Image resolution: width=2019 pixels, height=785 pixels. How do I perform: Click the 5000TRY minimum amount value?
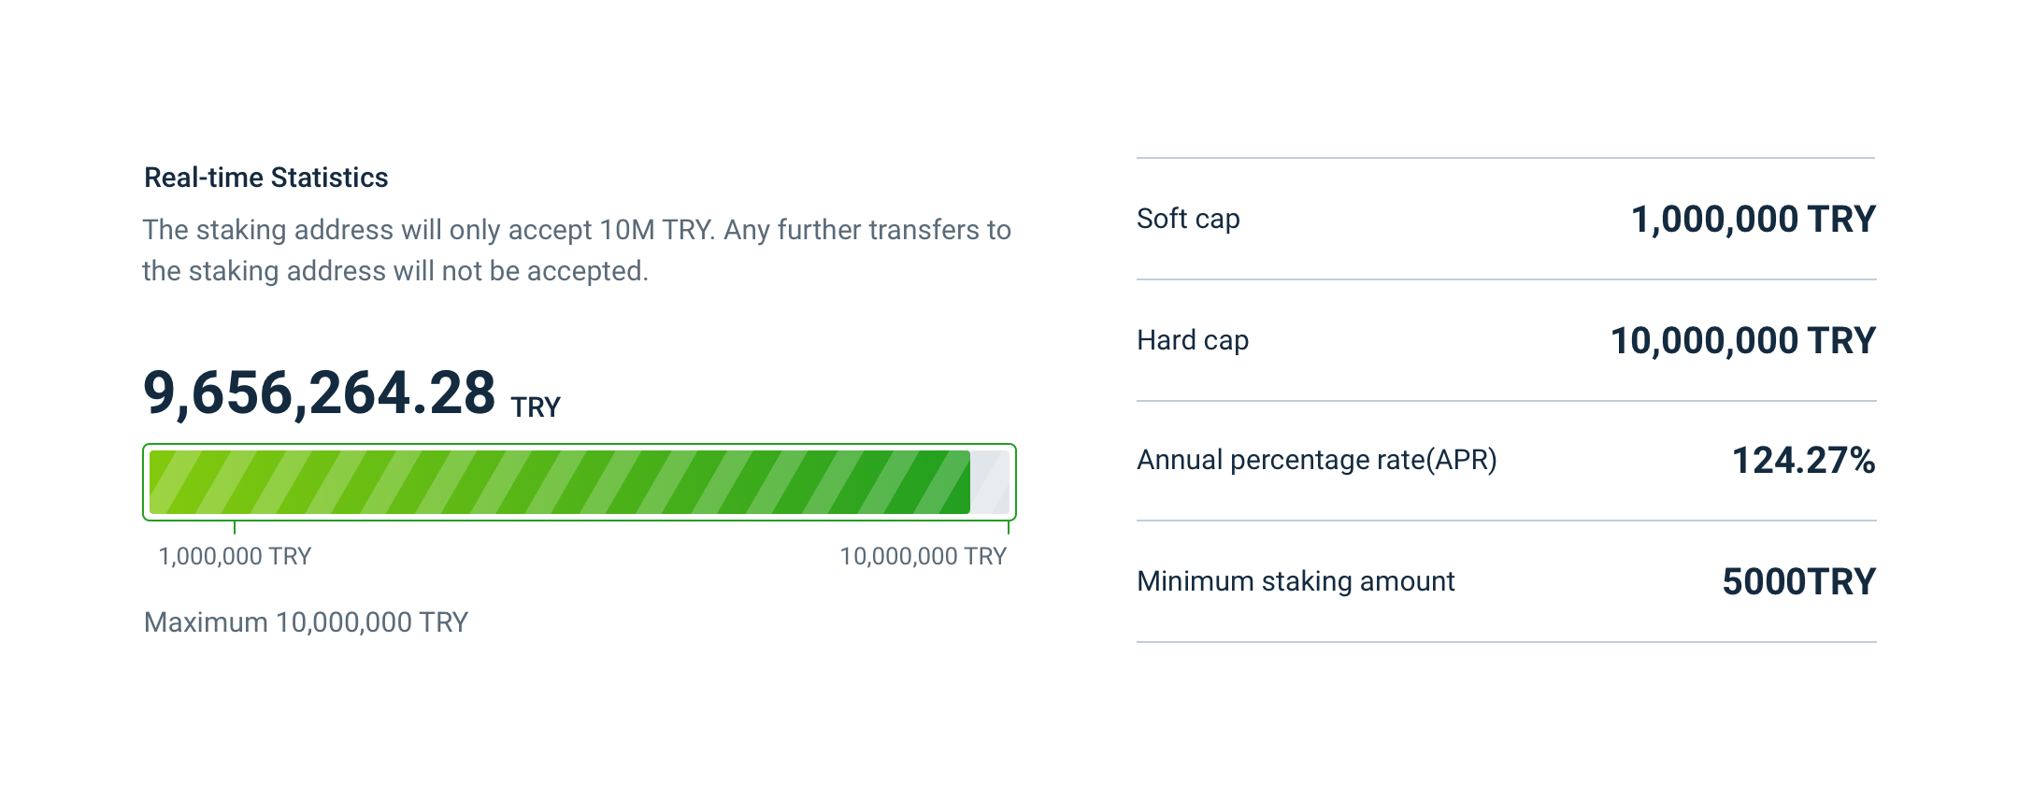coord(1798,582)
